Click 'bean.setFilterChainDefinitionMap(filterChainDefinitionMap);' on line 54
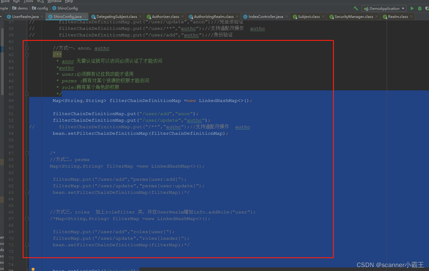The image size is (429, 271). [x=140, y=133]
